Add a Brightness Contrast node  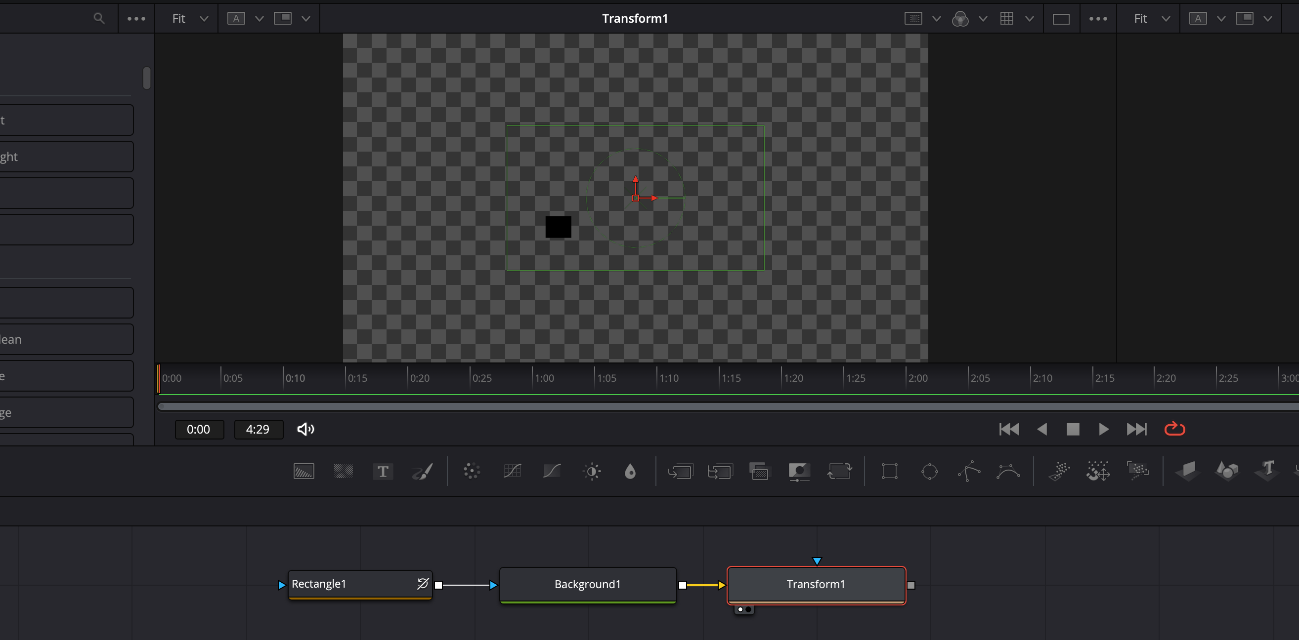(592, 471)
